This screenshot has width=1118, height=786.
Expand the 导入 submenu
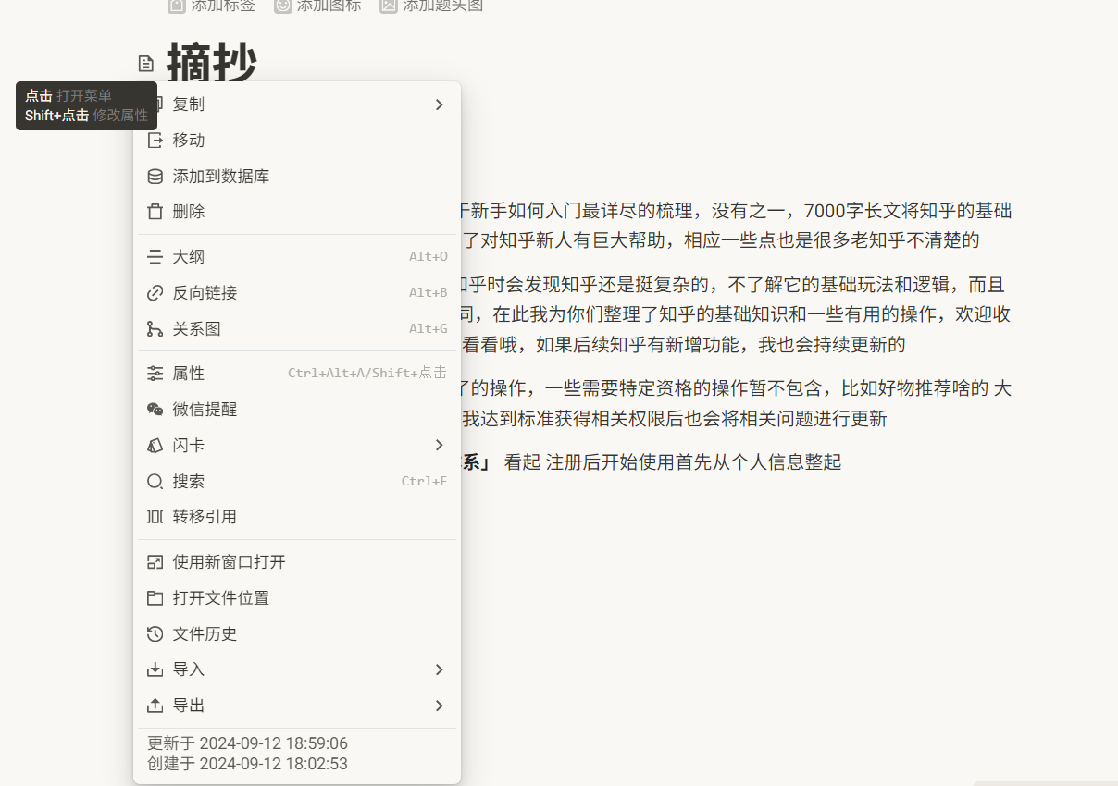pos(439,669)
